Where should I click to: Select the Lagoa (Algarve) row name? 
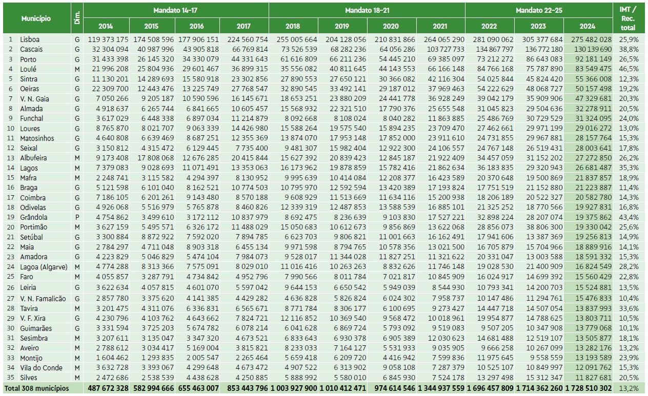(42, 267)
